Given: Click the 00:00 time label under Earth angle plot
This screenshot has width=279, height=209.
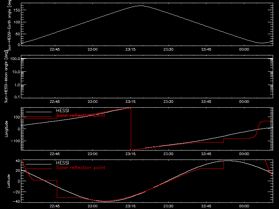Looking at the screenshot, I should point(244,49).
